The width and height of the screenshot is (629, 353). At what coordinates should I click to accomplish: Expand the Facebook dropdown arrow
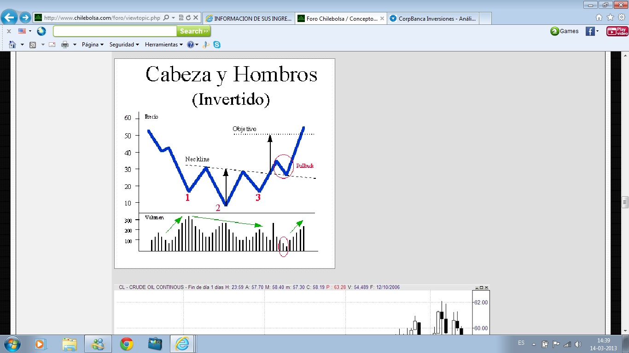[597, 31]
